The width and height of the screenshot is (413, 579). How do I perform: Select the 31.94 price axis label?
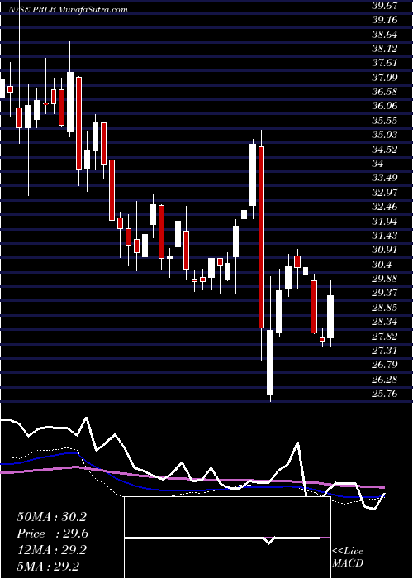[385, 221]
